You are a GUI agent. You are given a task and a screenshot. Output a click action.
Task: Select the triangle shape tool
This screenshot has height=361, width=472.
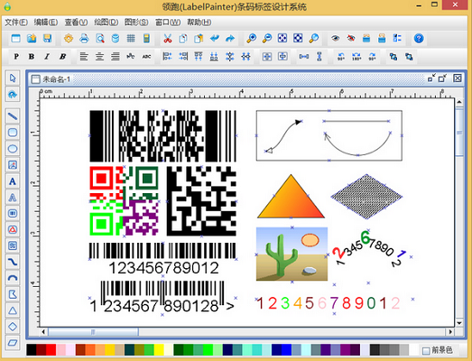point(13,310)
